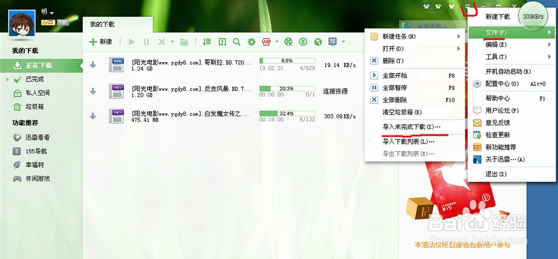Click the Lv25 level badge
This screenshot has width=558, height=259.
pyautogui.click(x=47, y=22)
